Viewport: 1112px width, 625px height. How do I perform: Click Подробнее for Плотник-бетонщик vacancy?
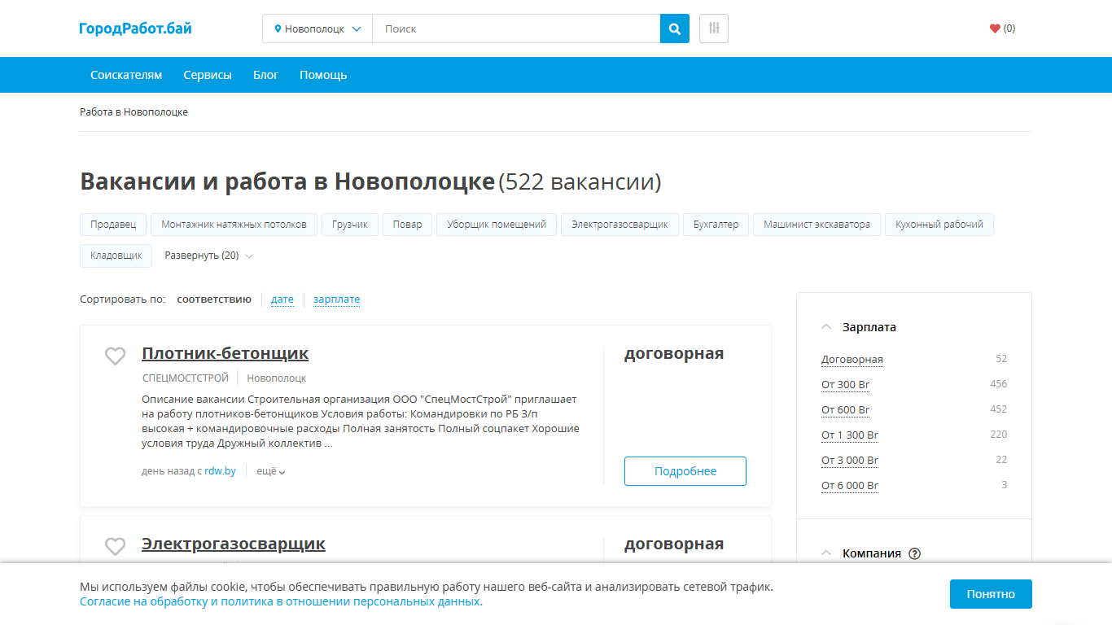pos(685,471)
